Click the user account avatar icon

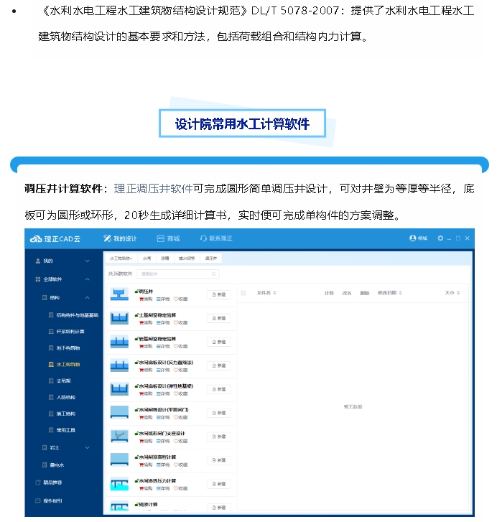tap(413, 238)
